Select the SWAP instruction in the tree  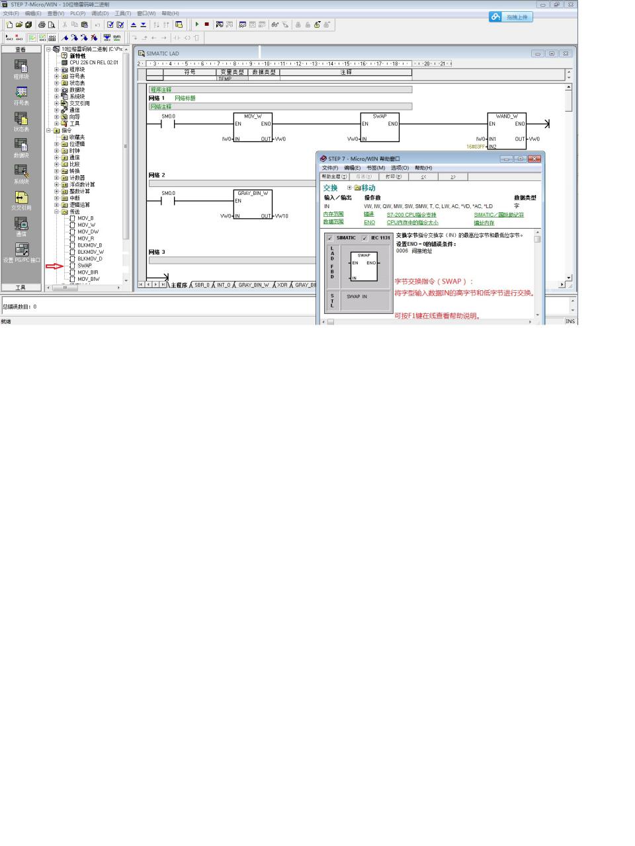pyautogui.click(x=85, y=266)
